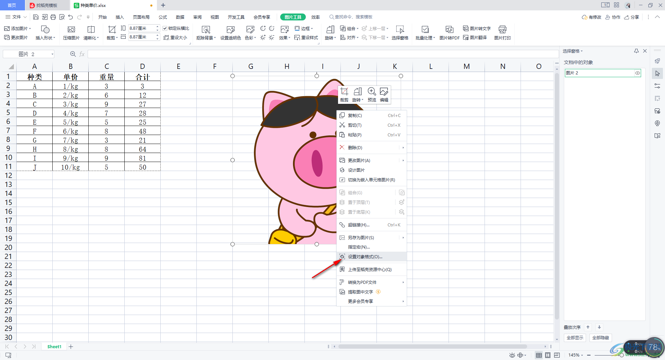Open Insert Shape (插入形状) dropdown
665x360 pixels.
click(45, 33)
